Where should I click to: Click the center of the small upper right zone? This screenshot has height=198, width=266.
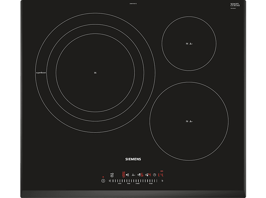pyautogui.click(x=189, y=44)
